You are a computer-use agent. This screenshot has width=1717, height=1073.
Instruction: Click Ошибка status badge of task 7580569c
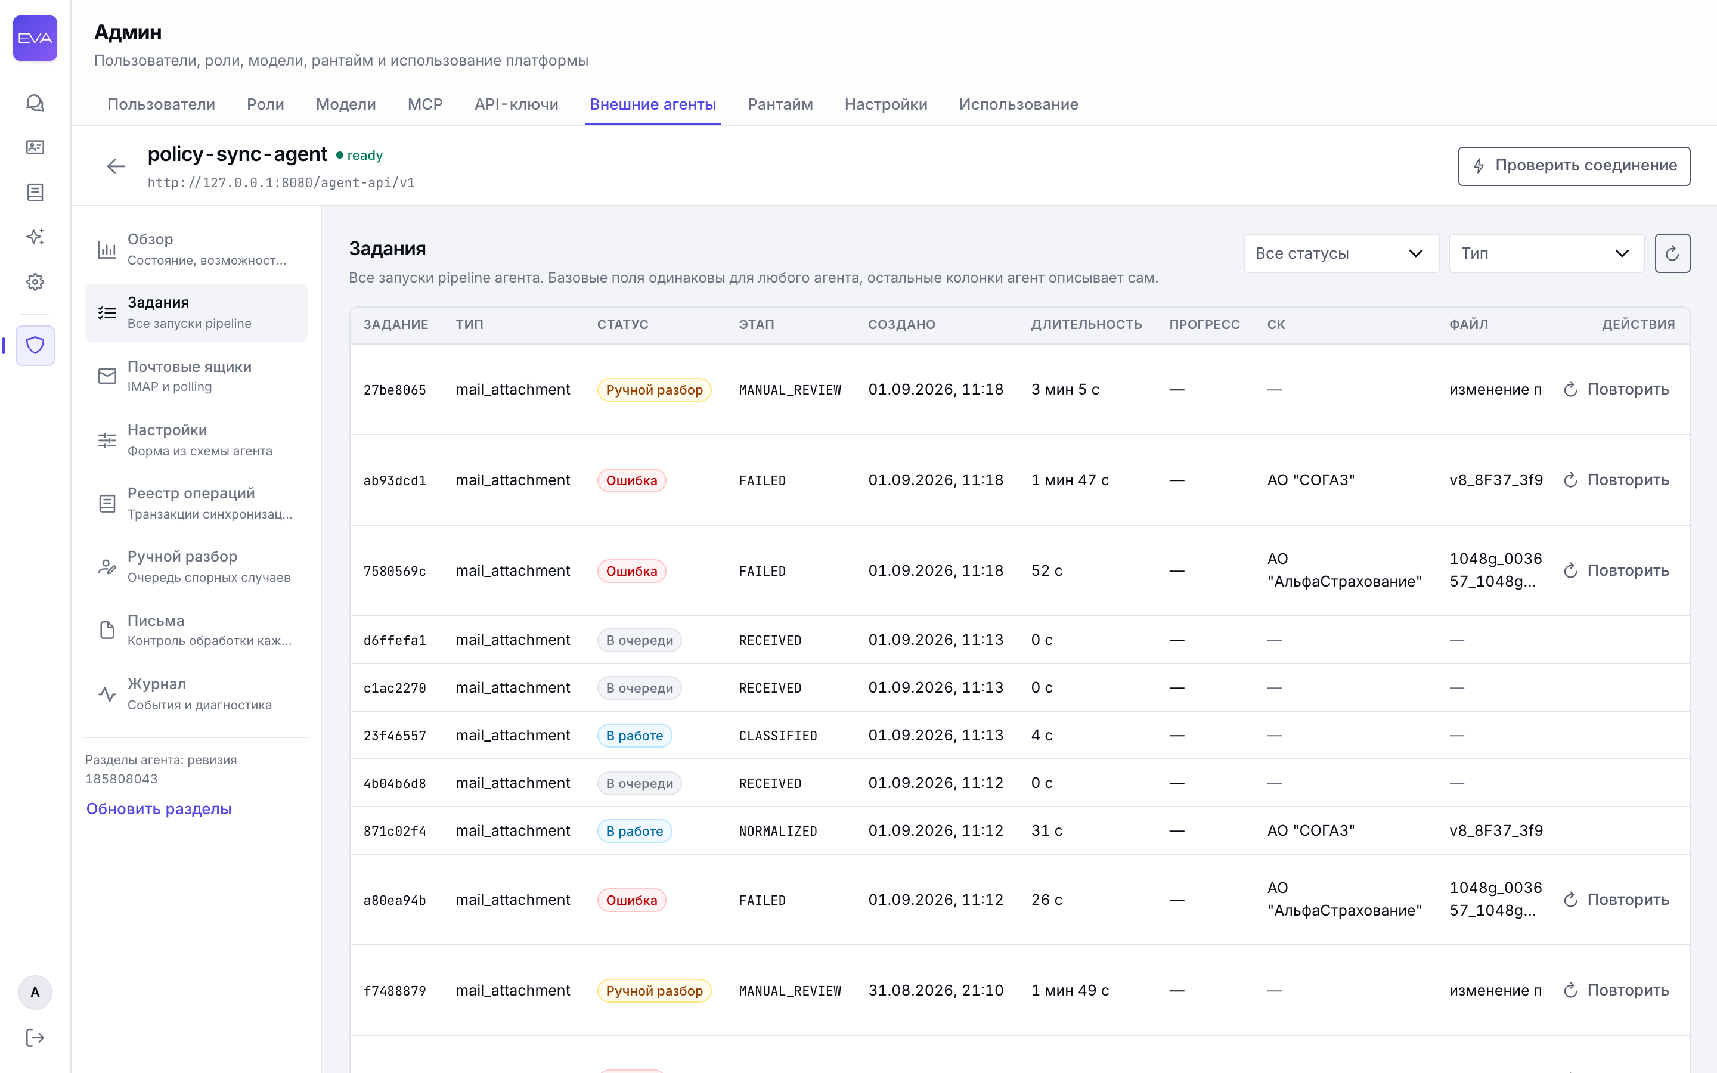pos(631,571)
